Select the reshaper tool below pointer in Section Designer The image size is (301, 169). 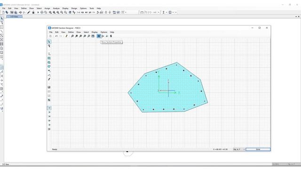pyautogui.click(x=49, y=46)
